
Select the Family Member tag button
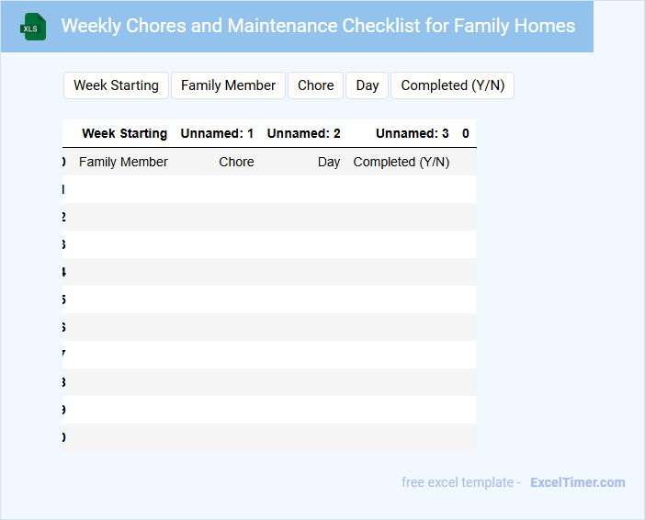(x=228, y=85)
